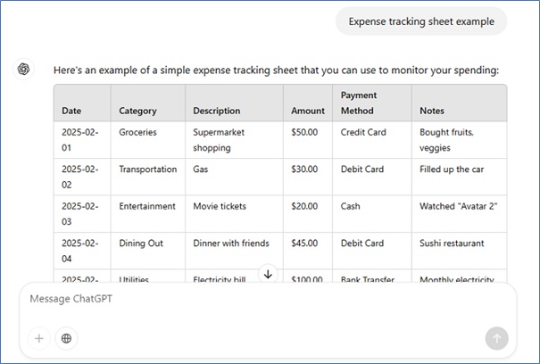Select the Amount column header
The image size is (540, 364).
(308, 111)
